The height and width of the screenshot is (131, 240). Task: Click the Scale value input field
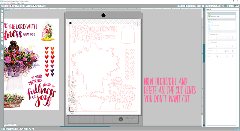point(229,56)
